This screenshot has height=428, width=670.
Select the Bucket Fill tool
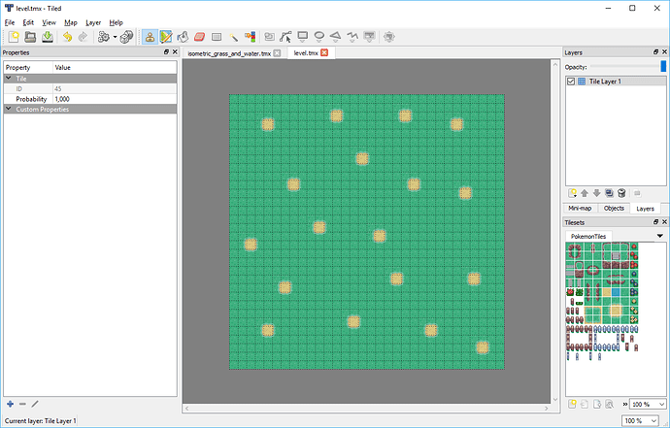(x=183, y=37)
